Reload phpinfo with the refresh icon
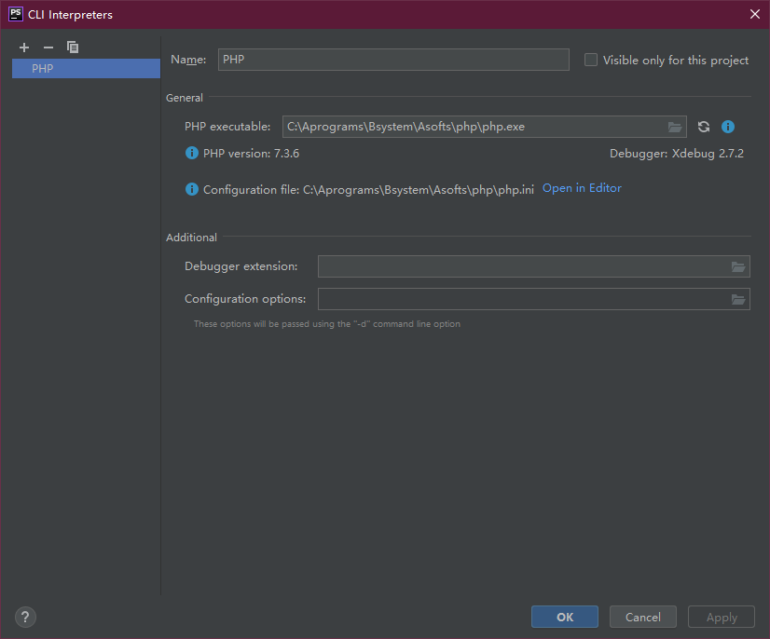Screen dimensions: 770x639 (x=704, y=127)
